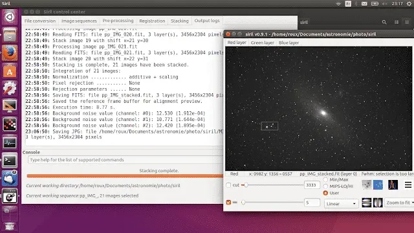Open the Wi-Fi network indicator
The image size is (414, 233).
click(338, 4)
